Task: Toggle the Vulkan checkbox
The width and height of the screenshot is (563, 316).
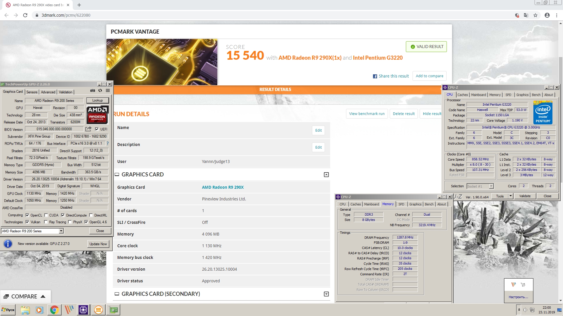Action: [x=27, y=222]
